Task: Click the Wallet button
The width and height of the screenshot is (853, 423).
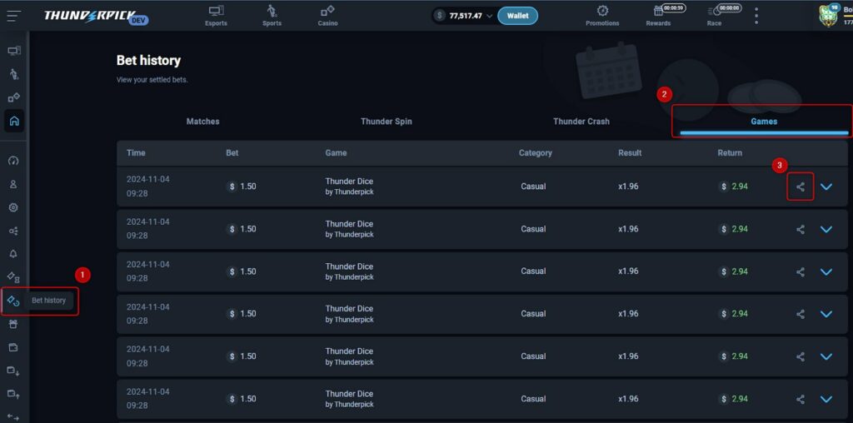Action: (x=517, y=16)
